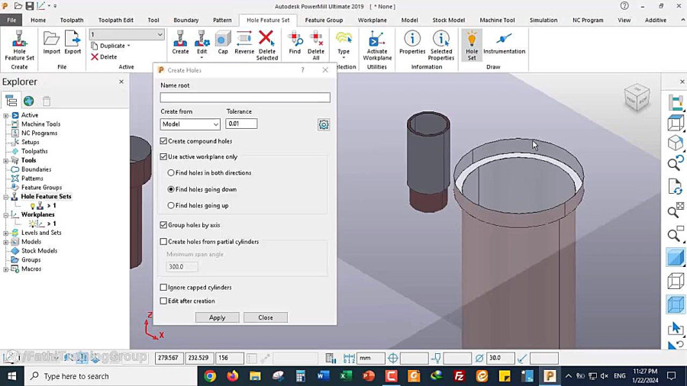
Task: Collapse the Workplanes tree node
Action: coord(6,215)
